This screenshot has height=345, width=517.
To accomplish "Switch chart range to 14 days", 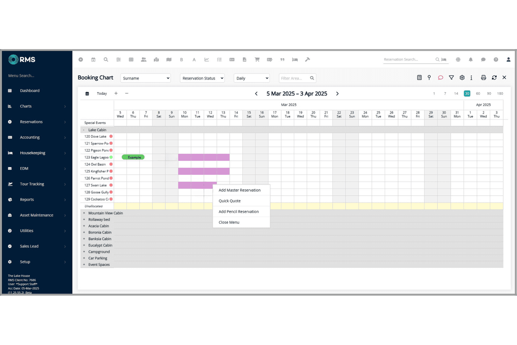I will [456, 94].
